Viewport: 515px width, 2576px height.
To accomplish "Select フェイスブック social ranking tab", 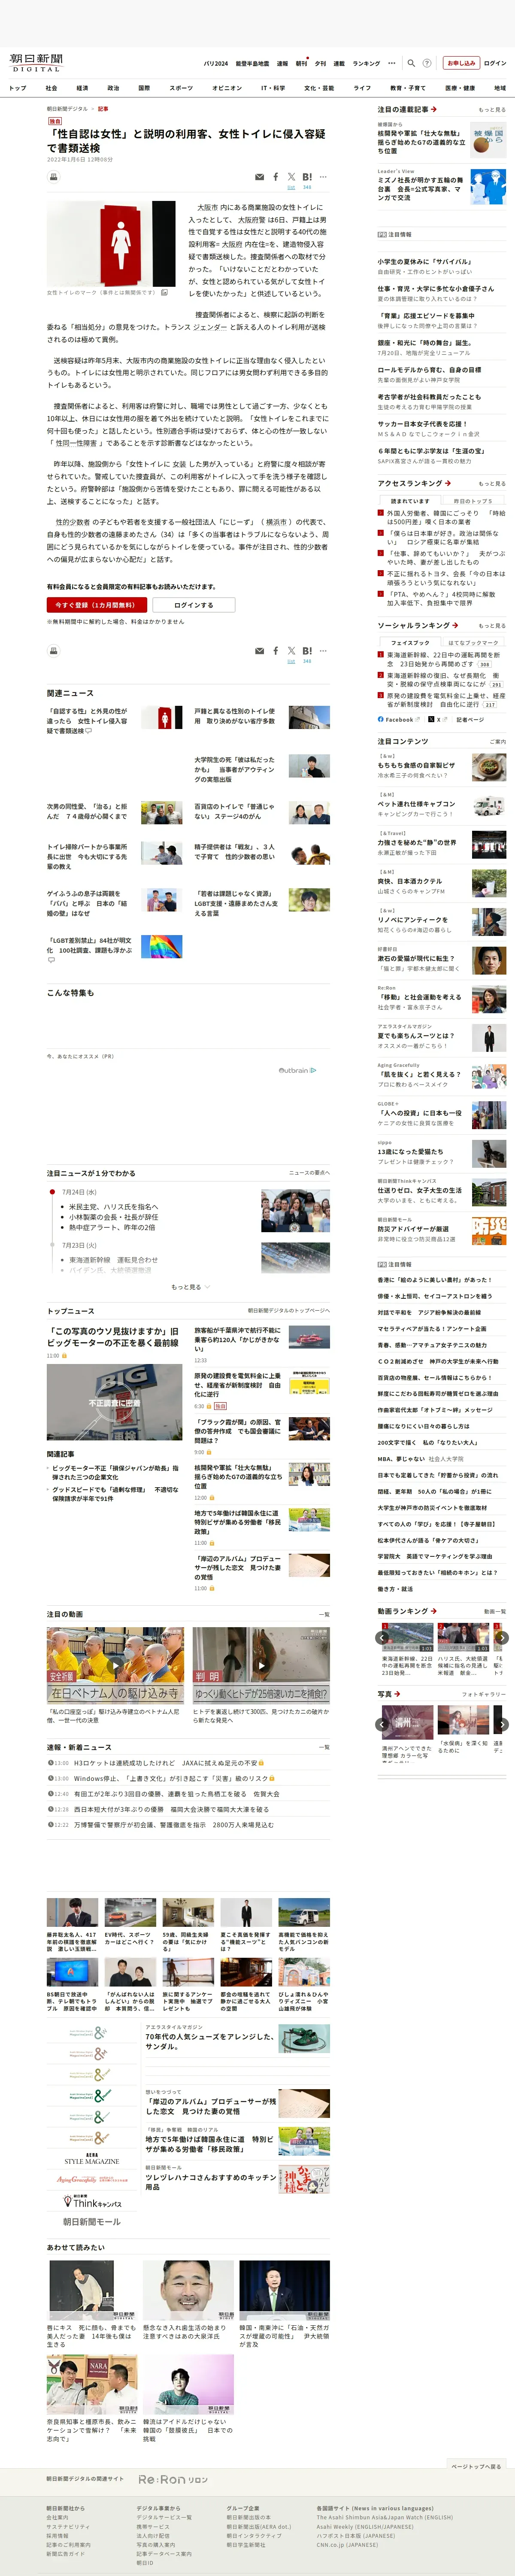I will click(x=410, y=643).
